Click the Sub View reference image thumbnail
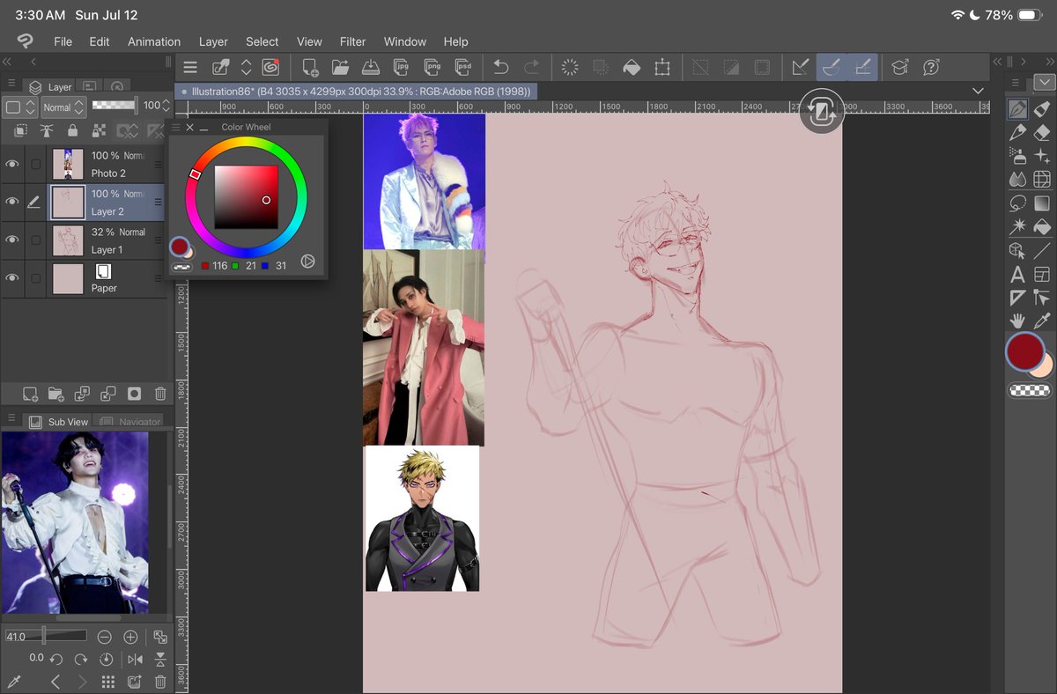Image resolution: width=1057 pixels, height=694 pixels. [75, 522]
